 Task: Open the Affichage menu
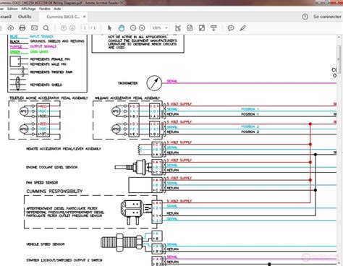pyautogui.click(x=28, y=9)
